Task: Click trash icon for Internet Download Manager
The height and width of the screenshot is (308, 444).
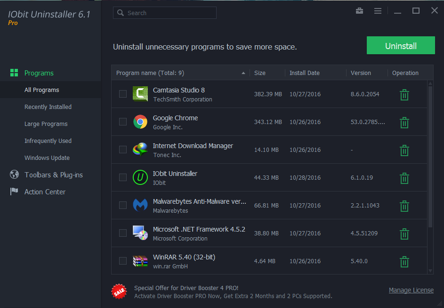Action: (404, 150)
